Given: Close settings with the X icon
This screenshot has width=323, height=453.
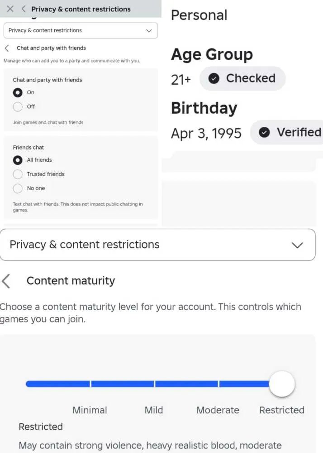Looking at the screenshot, I should [10, 9].
